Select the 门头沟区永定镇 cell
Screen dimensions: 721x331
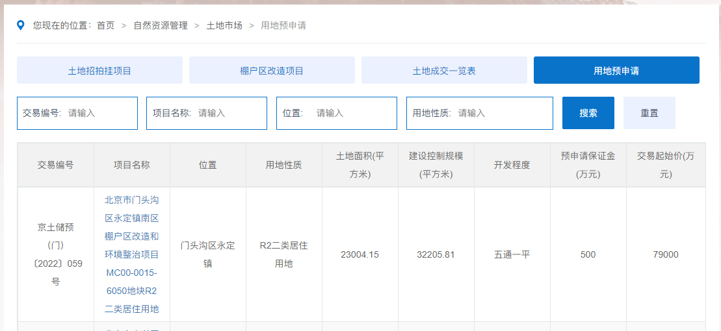point(208,255)
